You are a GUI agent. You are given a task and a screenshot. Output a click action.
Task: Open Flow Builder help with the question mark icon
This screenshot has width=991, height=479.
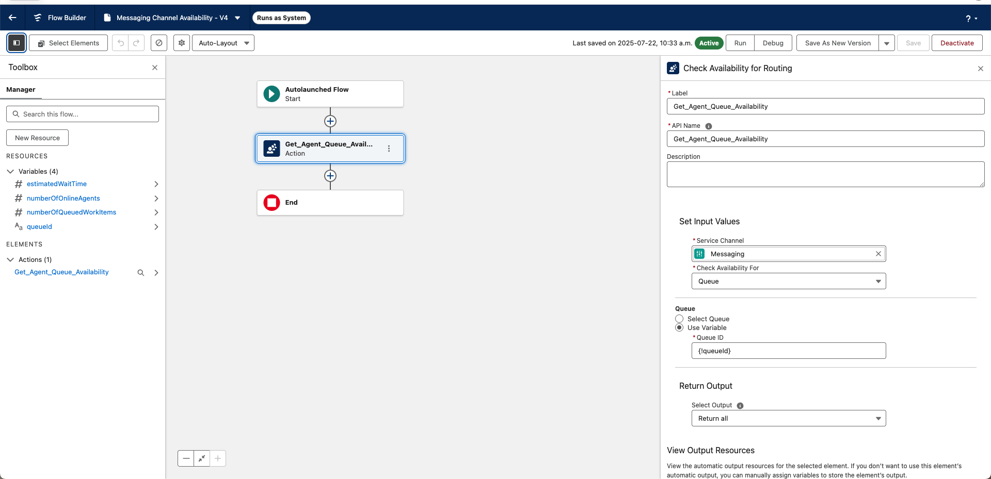pyautogui.click(x=968, y=18)
